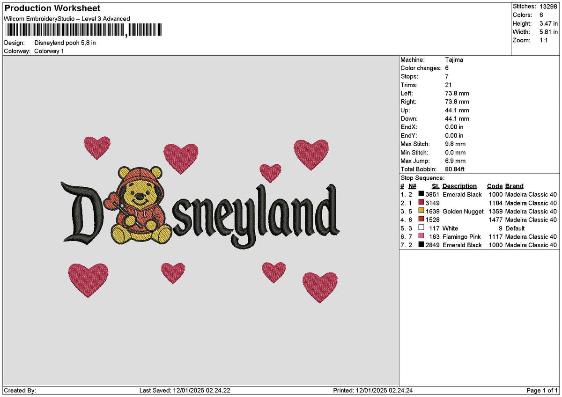562x397 pixels.
Task: Click the 'Page 1 of 1' indicator
Action: (542, 390)
